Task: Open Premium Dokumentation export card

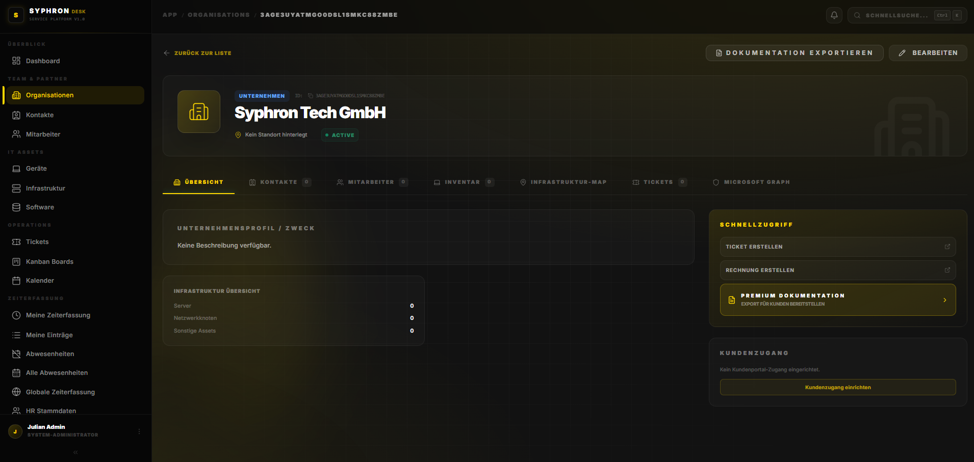Action: pyautogui.click(x=838, y=300)
